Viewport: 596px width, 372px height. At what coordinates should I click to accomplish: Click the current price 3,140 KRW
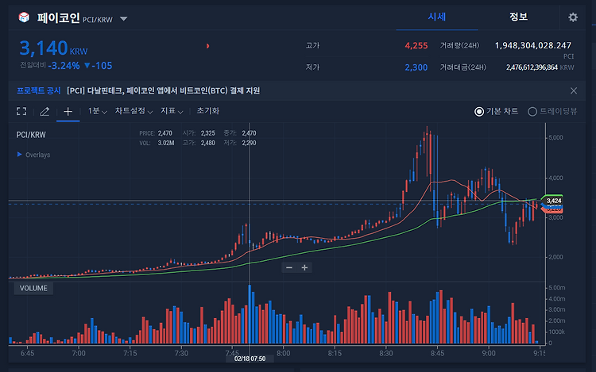coord(53,48)
